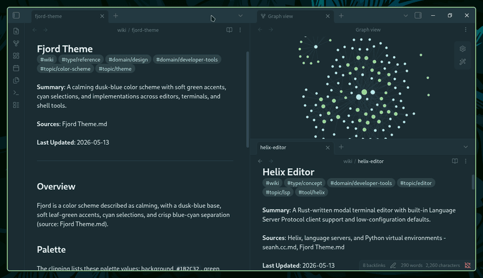483x278 pixels.
Task: Navigate back in Graph view pane
Action: 260,30
